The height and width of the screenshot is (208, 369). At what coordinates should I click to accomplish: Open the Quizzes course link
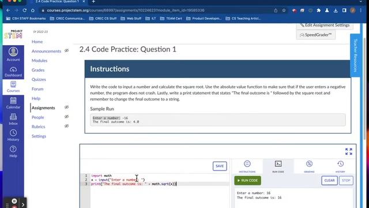[x=39, y=80]
